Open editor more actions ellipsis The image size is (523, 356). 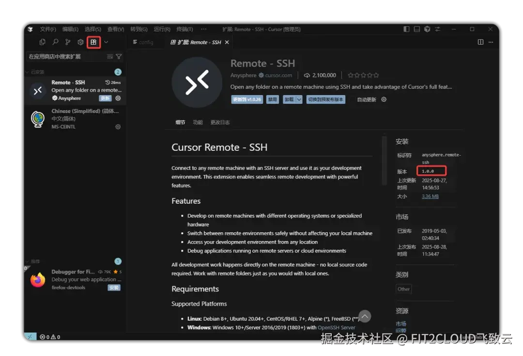(x=491, y=42)
